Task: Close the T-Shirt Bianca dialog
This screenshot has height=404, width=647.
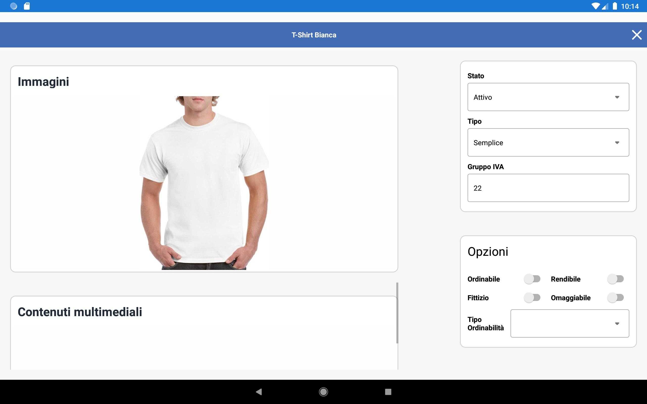Action: [637, 35]
